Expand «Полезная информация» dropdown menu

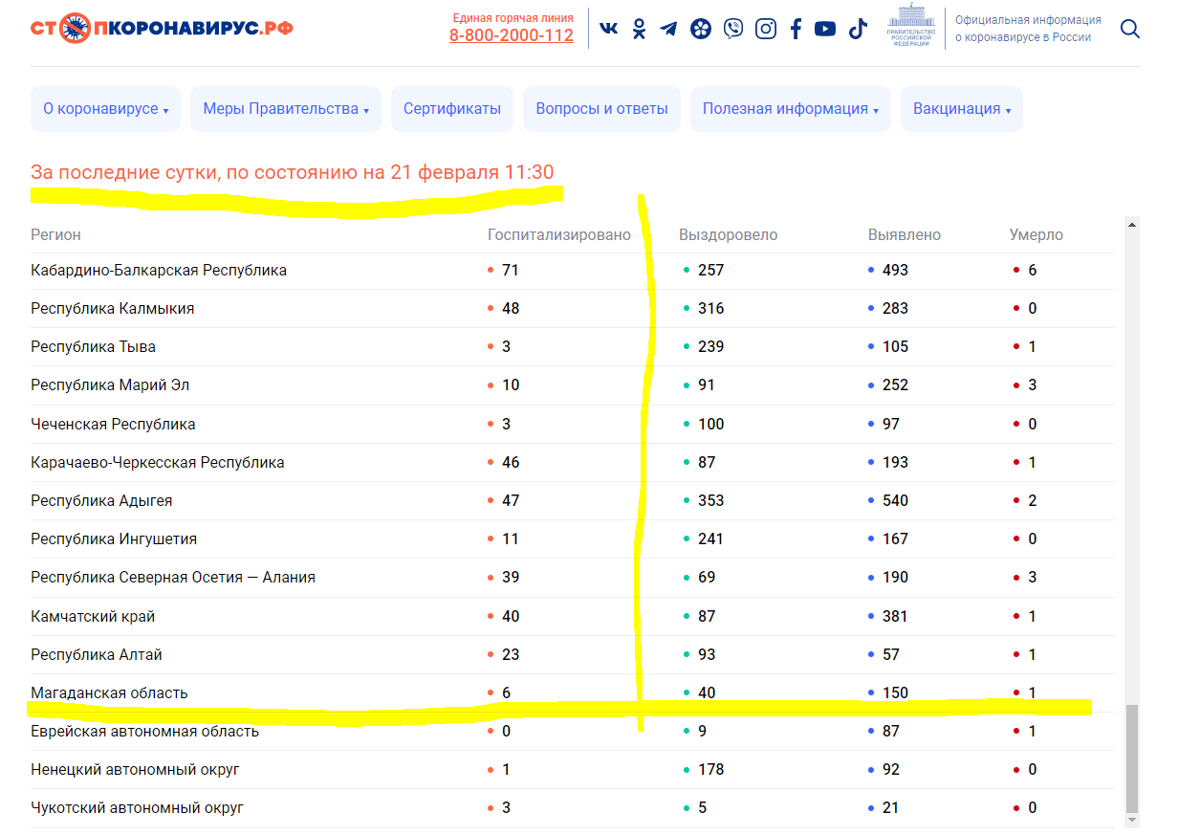tap(790, 109)
